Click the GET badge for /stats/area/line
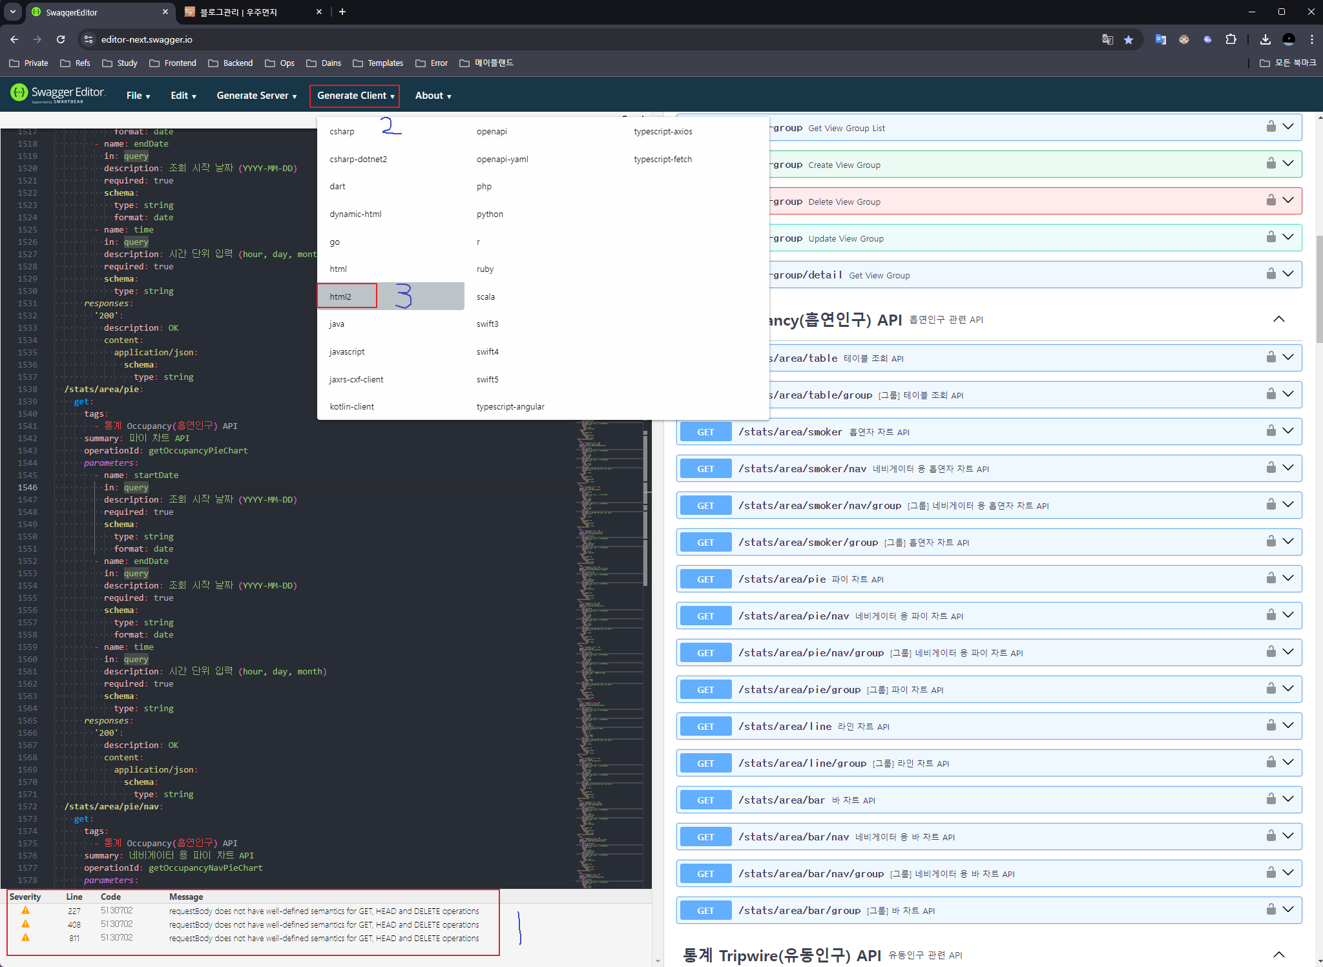This screenshot has width=1323, height=967. pos(705,727)
